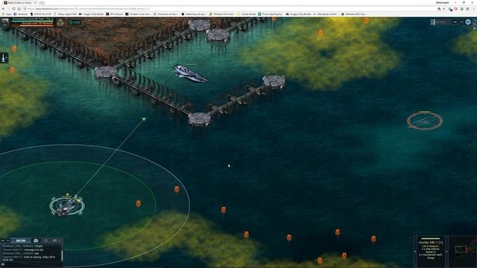This screenshot has height=268, width=477.
Task: Click the commander portrait avatar
Action: tap(5, 23)
